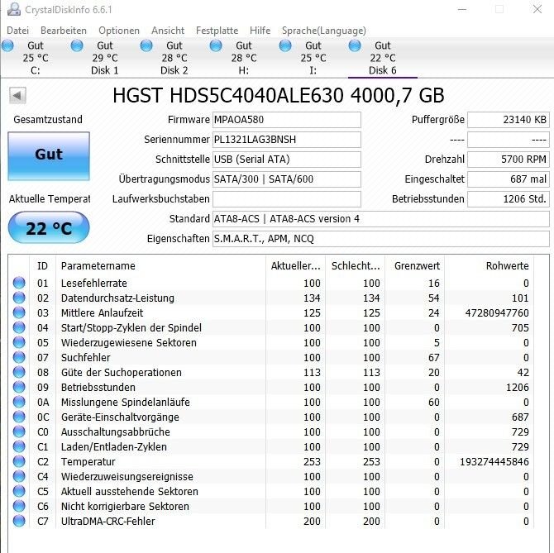Click the Standard field ATA8-ACS

point(381,219)
